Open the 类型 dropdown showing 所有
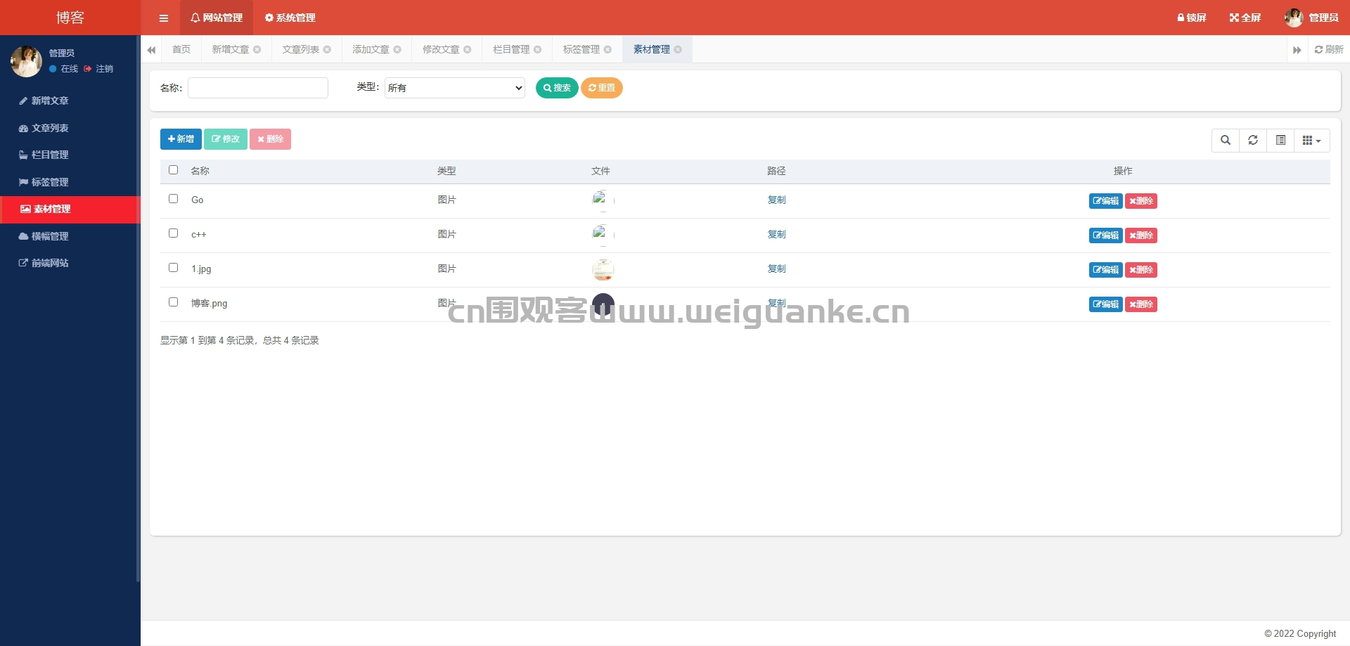This screenshot has height=646, width=1350. coord(454,88)
